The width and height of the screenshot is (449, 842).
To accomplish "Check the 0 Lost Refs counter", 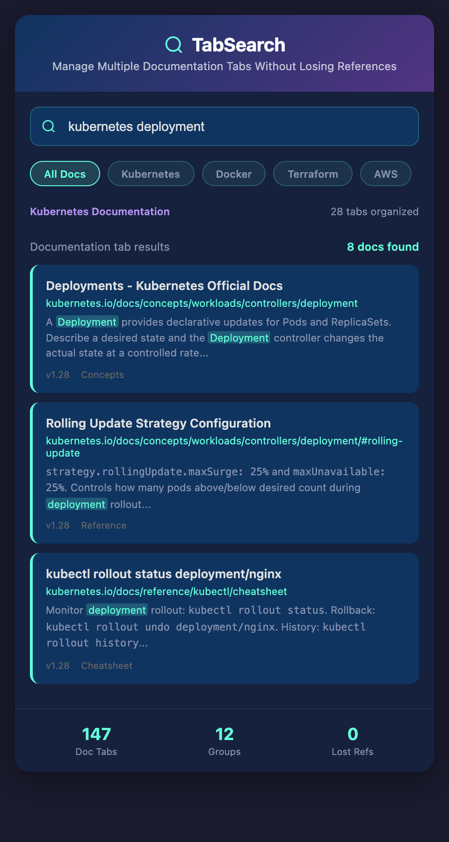I will coord(353,740).
